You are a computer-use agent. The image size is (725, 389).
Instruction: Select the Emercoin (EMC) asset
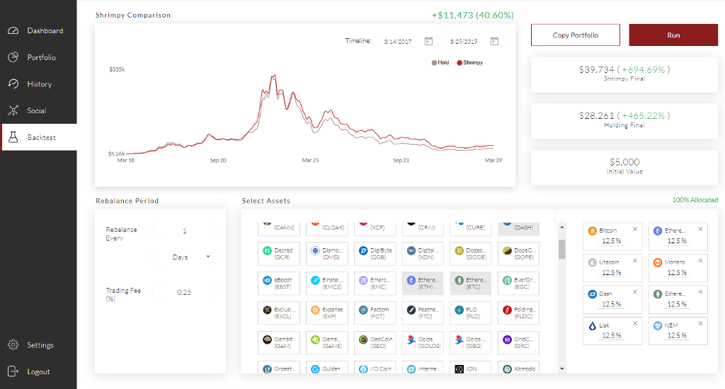[375, 283]
